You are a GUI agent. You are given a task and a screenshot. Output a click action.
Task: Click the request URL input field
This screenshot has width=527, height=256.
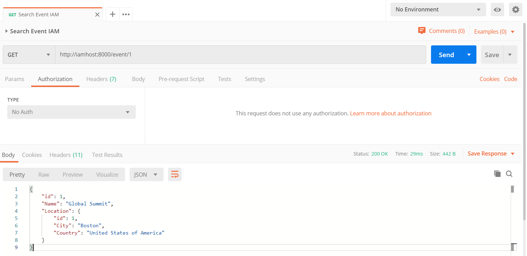point(240,55)
